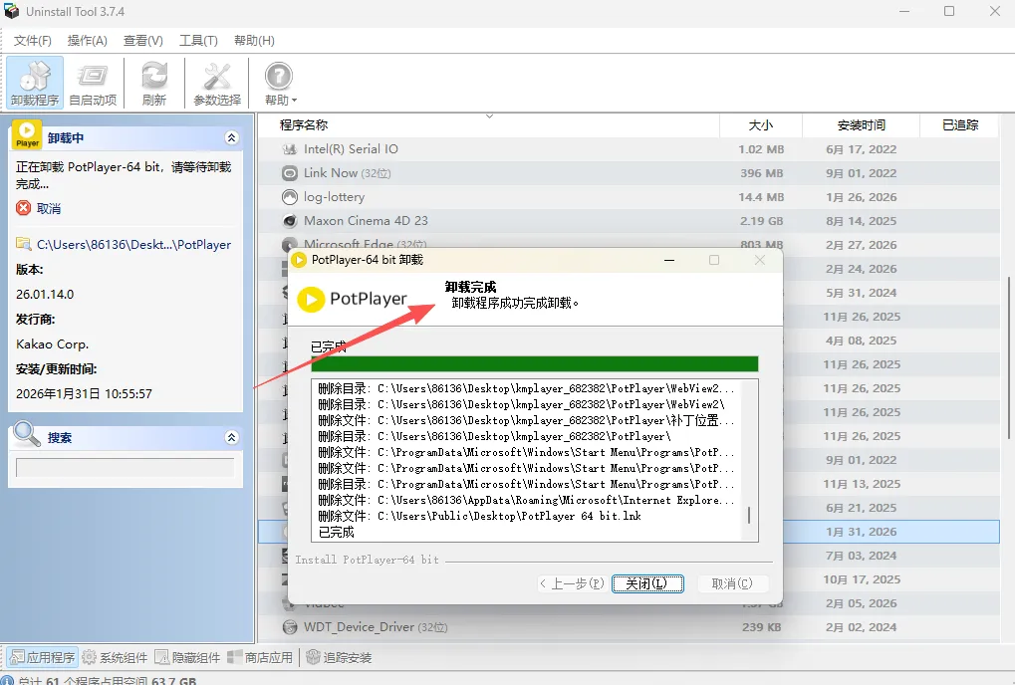The height and width of the screenshot is (685, 1015).
Task: Select the Intel(R) Serial IO row
Action: pyautogui.click(x=629, y=149)
